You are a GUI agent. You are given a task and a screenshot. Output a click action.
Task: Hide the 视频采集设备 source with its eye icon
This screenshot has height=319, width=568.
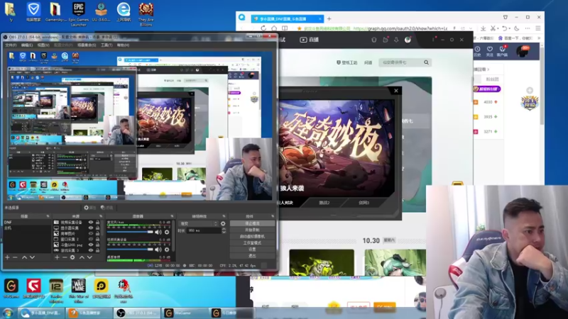[91, 223]
